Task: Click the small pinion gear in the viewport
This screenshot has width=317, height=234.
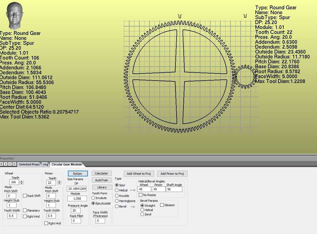Action: [x=245, y=77]
